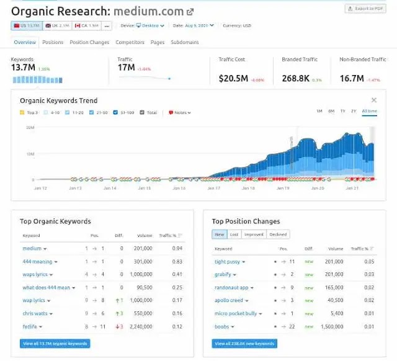Open Notes dropdown in chart legend

coord(180,112)
